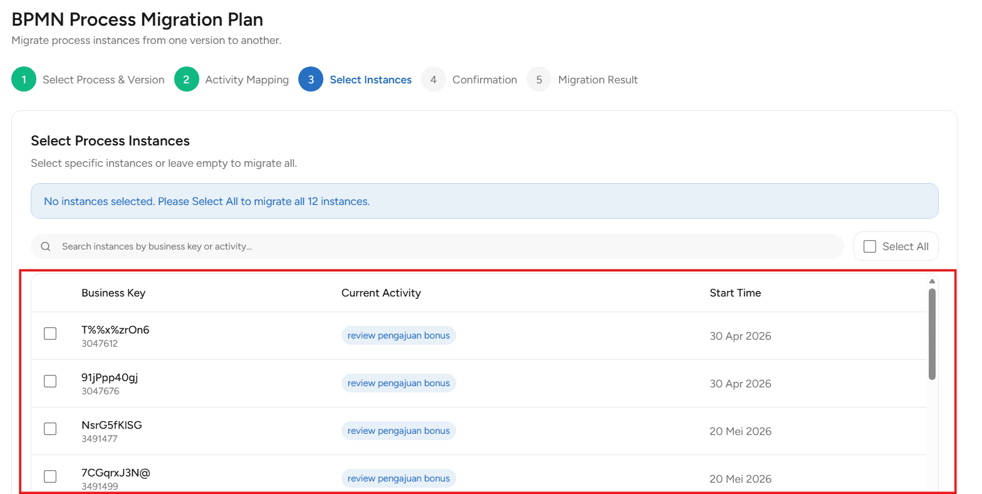The width and height of the screenshot is (982, 494).
Task: Open the Migration Result step
Action: point(598,80)
